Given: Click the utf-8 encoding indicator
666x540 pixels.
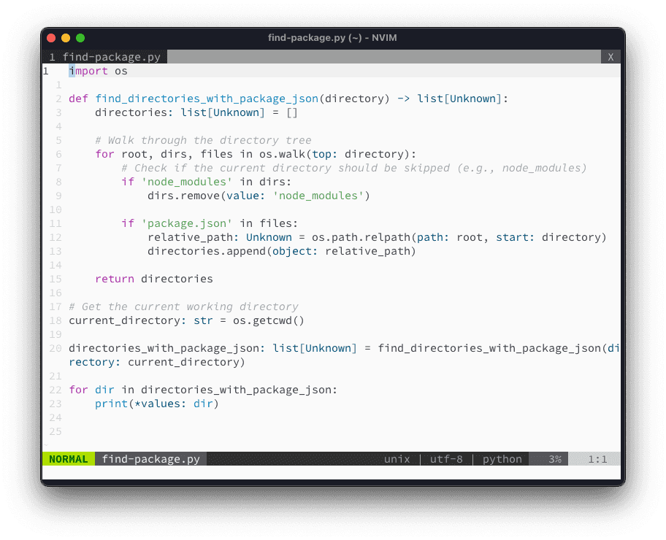Looking at the screenshot, I should 445,459.
